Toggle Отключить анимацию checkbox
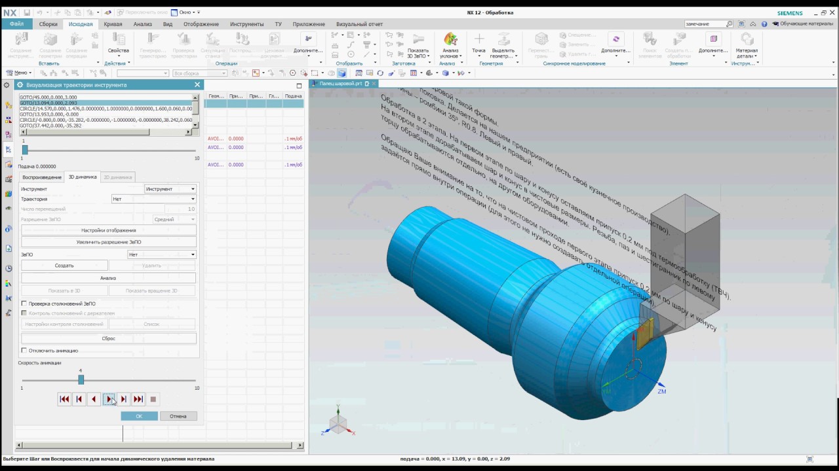The image size is (839, 471). click(x=24, y=351)
